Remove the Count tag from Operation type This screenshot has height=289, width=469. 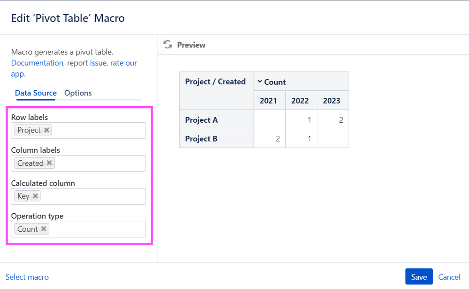point(44,229)
